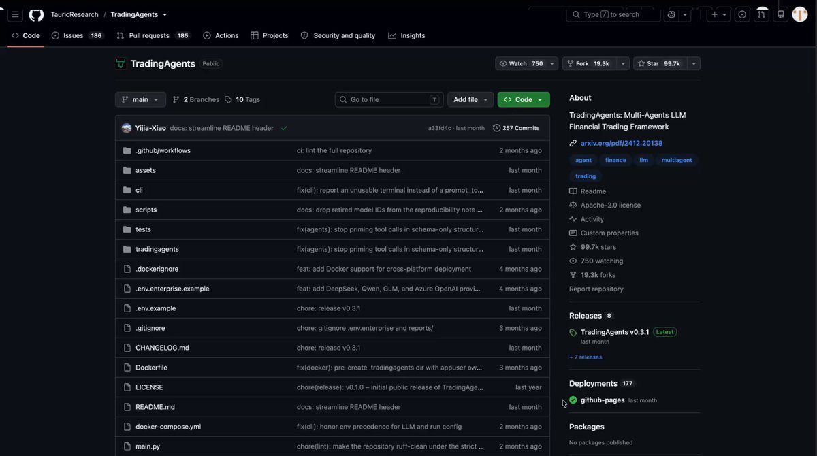The image size is (817, 456).
Task: Open the Insights tab
Action: (406, 35)
